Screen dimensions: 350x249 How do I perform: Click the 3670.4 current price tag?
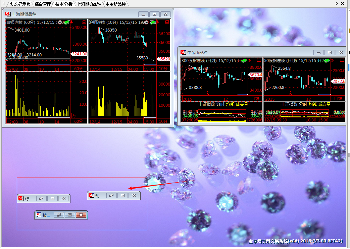click(x=255, y=75)
